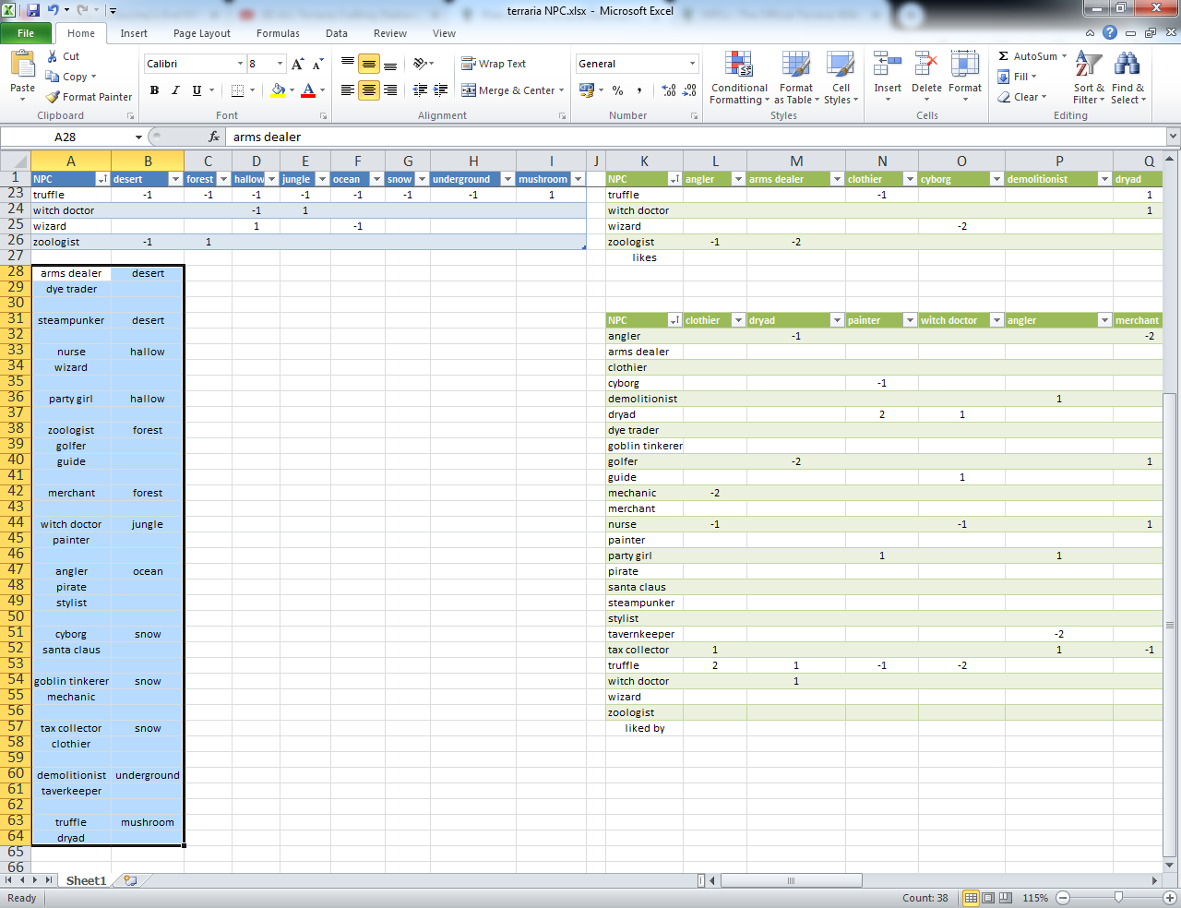
Task: Open the font name Calibri dropdown
Action: pos(240,64)
